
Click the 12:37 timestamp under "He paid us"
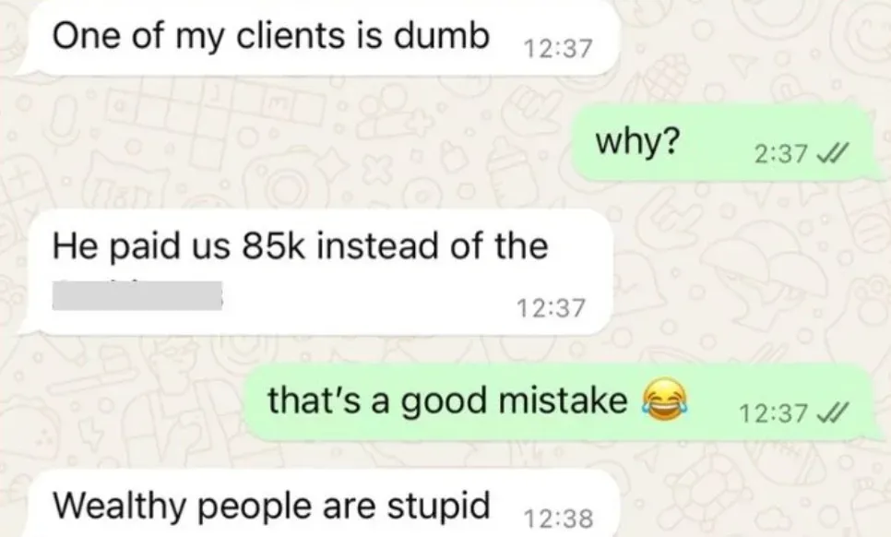click(x=550, y=307)
